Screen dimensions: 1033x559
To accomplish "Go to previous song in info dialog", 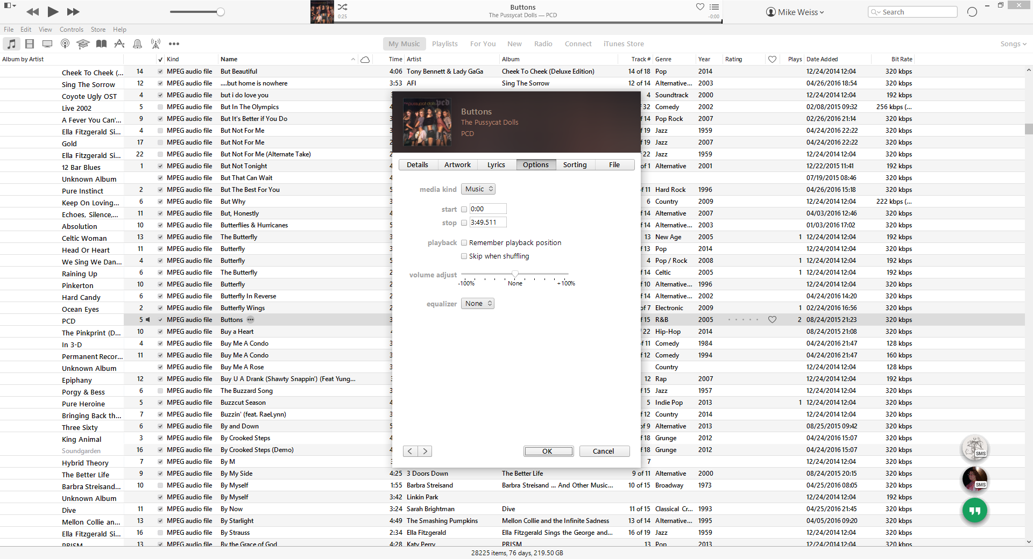I will point(410,451).
